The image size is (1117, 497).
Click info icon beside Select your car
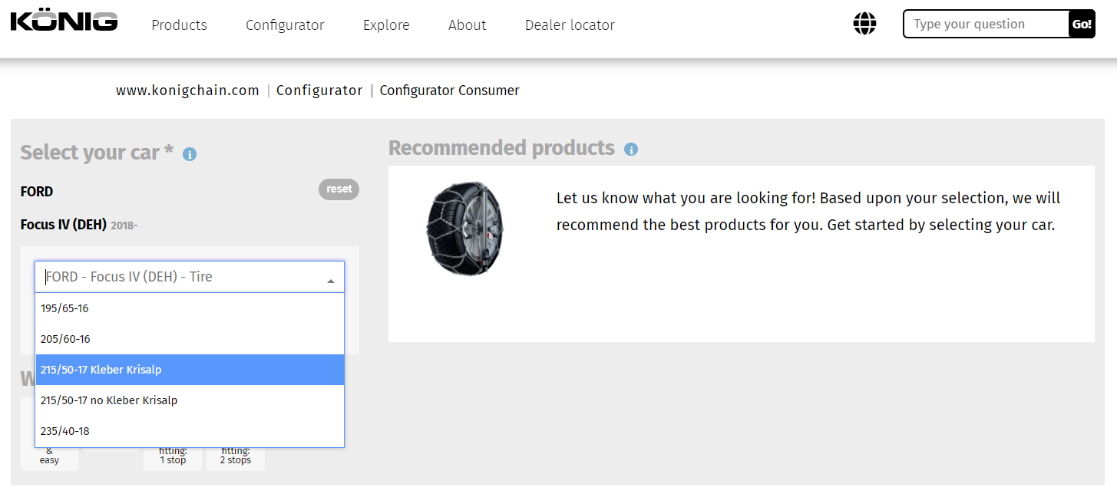tap(190, 154)
